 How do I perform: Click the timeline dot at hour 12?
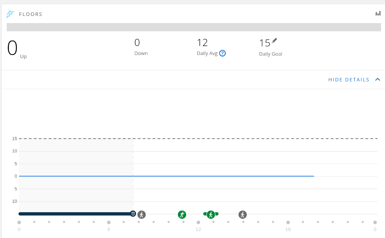(x=198, y=222)
